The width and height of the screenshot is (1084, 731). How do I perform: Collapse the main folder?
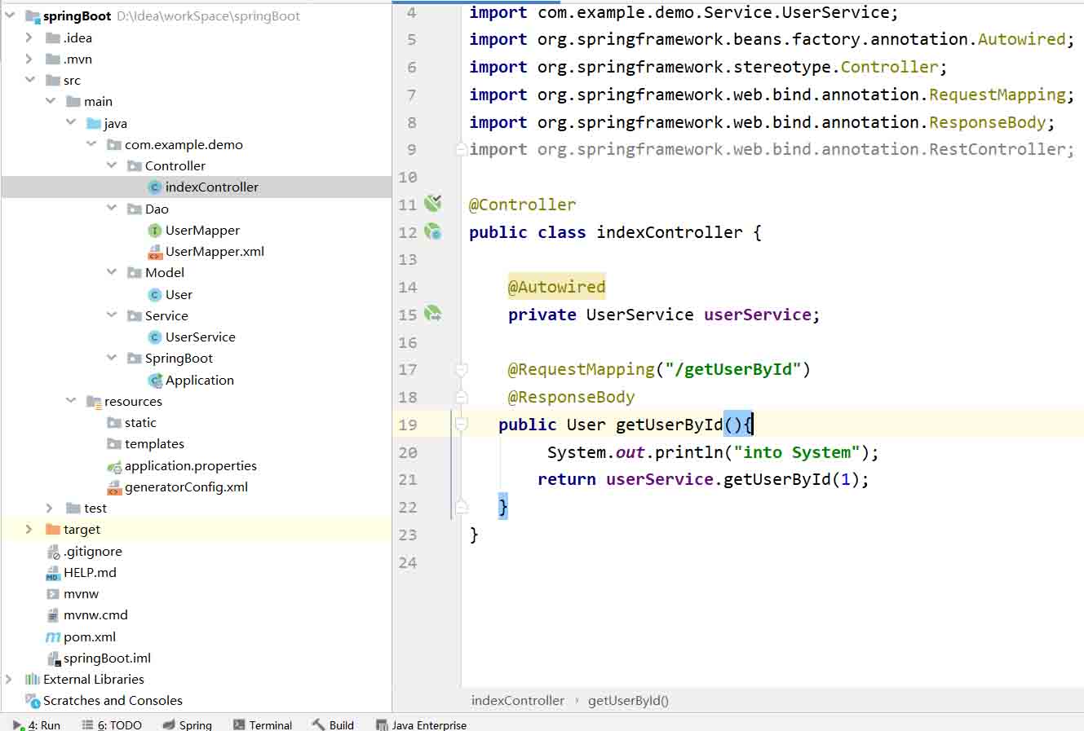click(x=51, y=101)
